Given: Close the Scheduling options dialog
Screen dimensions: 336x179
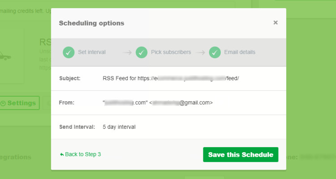Looking at the screenshot, I should coord(276,22).
